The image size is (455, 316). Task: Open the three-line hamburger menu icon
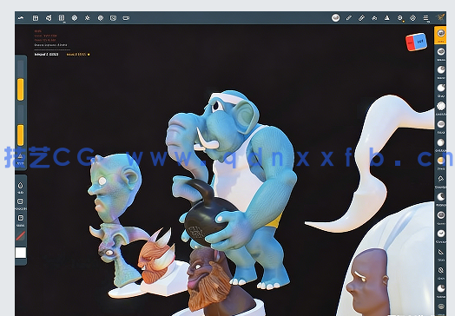[425, 18]
